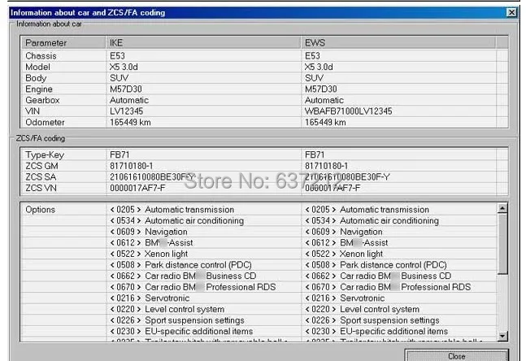Viewport: 526px width, 361px height.
Task: Click the short VIN LV12345 under IKE
Action: [x=127, y=111]
